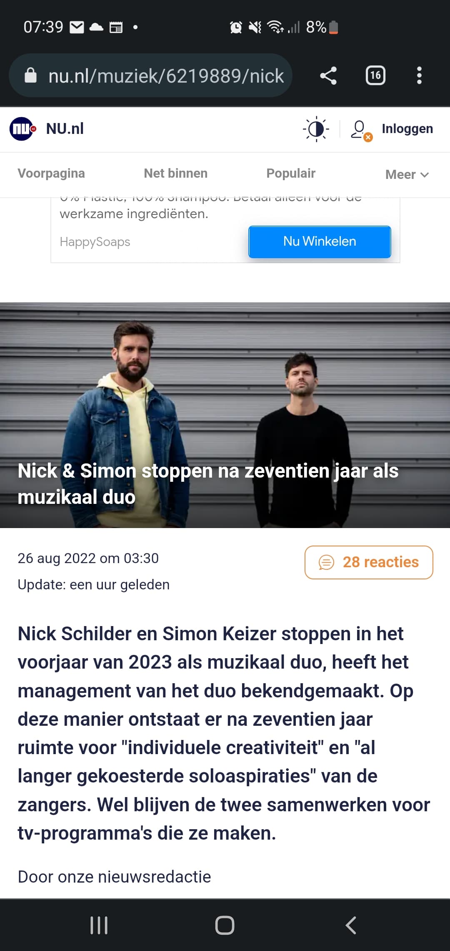This screenshot has height=951, width=450.
Task: Go to the Populair tab
Action: [291, 174]
